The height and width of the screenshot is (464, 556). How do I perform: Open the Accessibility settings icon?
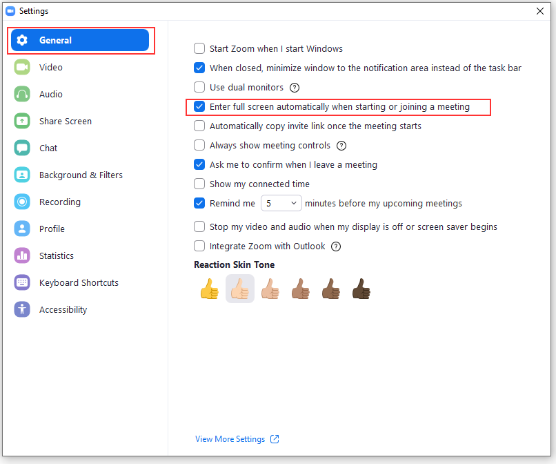(x=22, y=309)
